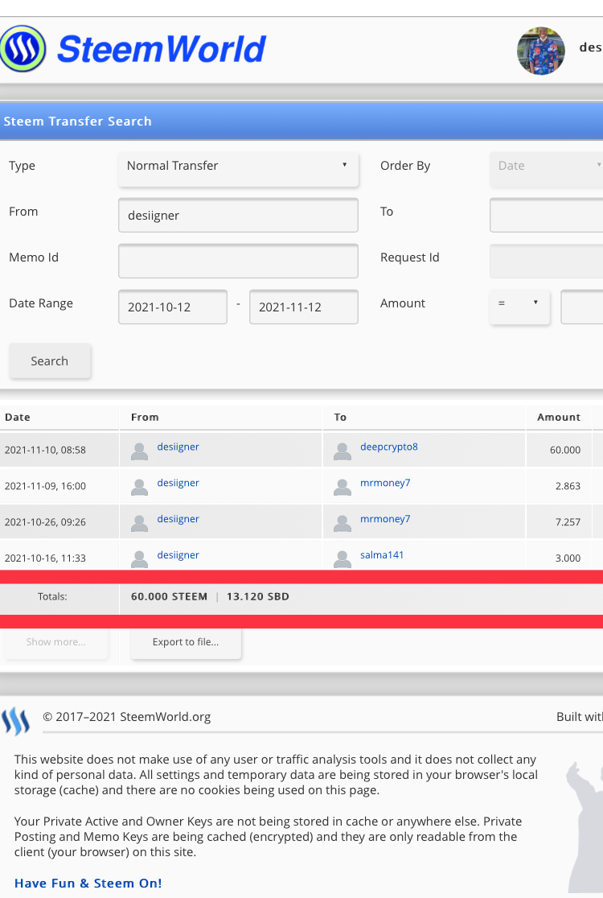Select the date cell 2021-10-26, 09:26

45,522
